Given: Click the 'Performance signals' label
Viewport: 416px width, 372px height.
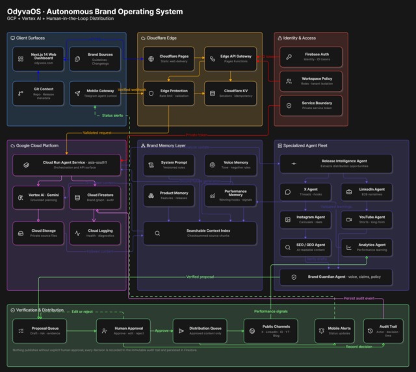Looking at the screenshot, I should (270, 312).
